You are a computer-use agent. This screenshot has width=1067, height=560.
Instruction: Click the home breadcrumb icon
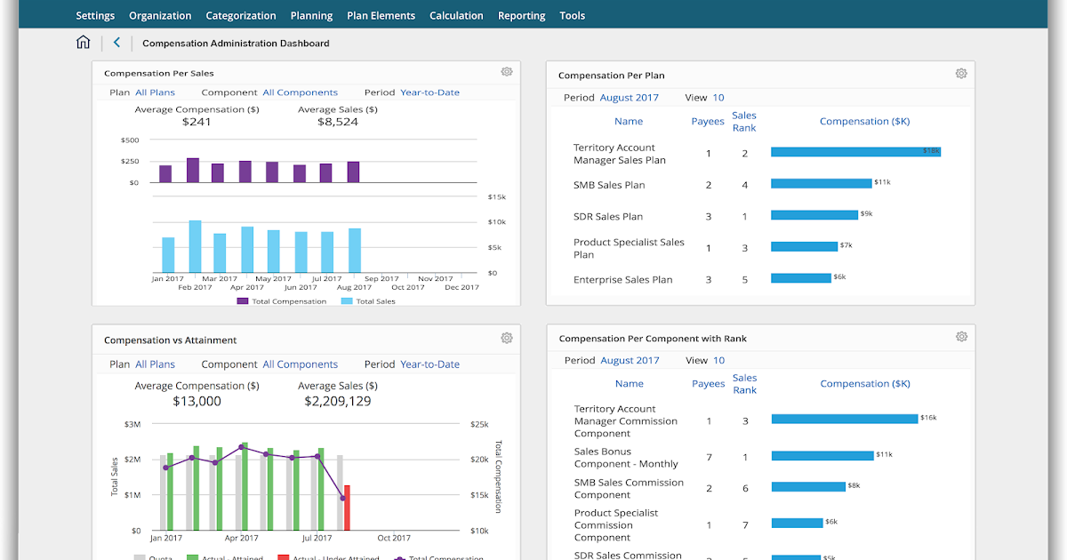pyautogui.click(x=83, y=42)
